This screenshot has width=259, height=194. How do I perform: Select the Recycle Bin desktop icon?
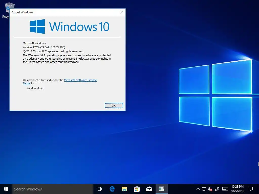click(7, 10)
